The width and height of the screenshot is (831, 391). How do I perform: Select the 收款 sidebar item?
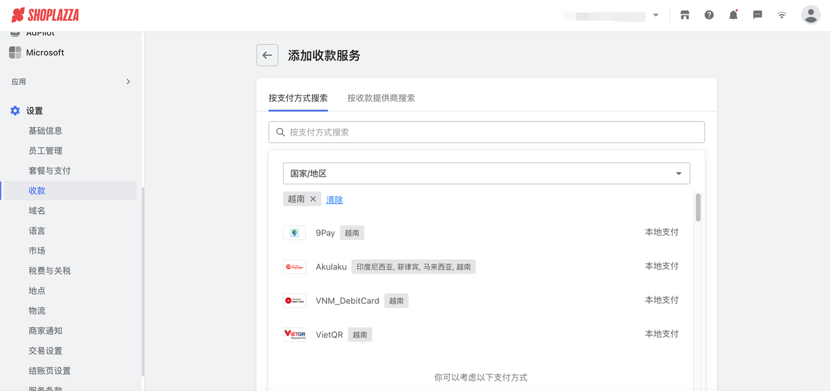37,190
